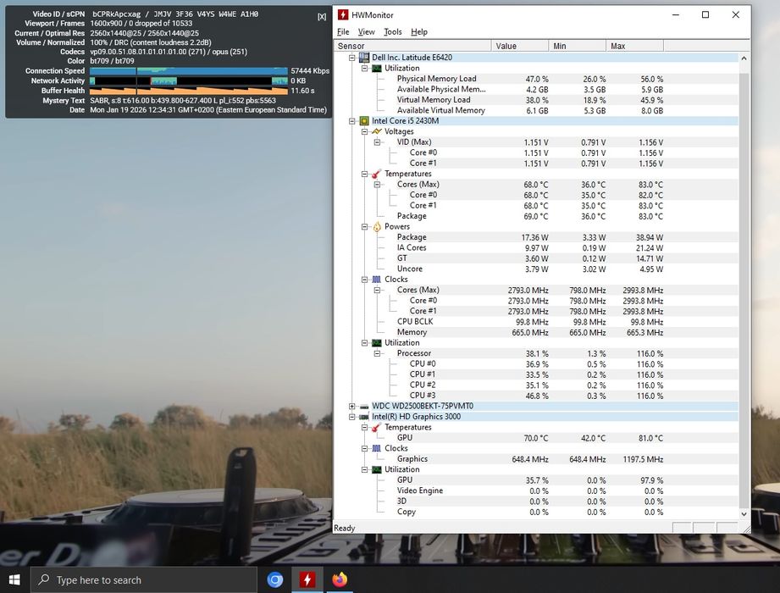
Task: Collapse the Dell Inc. Latitude E6420 node
Action: (351, 58)
